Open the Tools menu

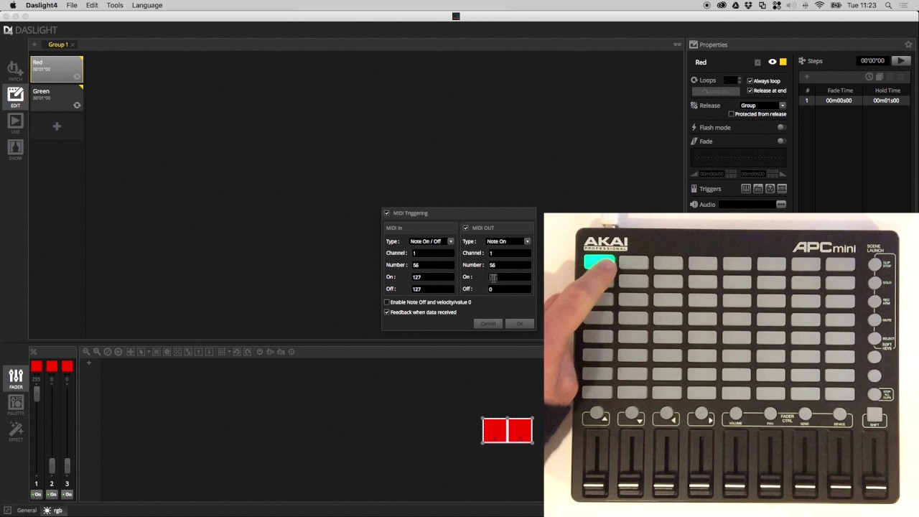115,5
